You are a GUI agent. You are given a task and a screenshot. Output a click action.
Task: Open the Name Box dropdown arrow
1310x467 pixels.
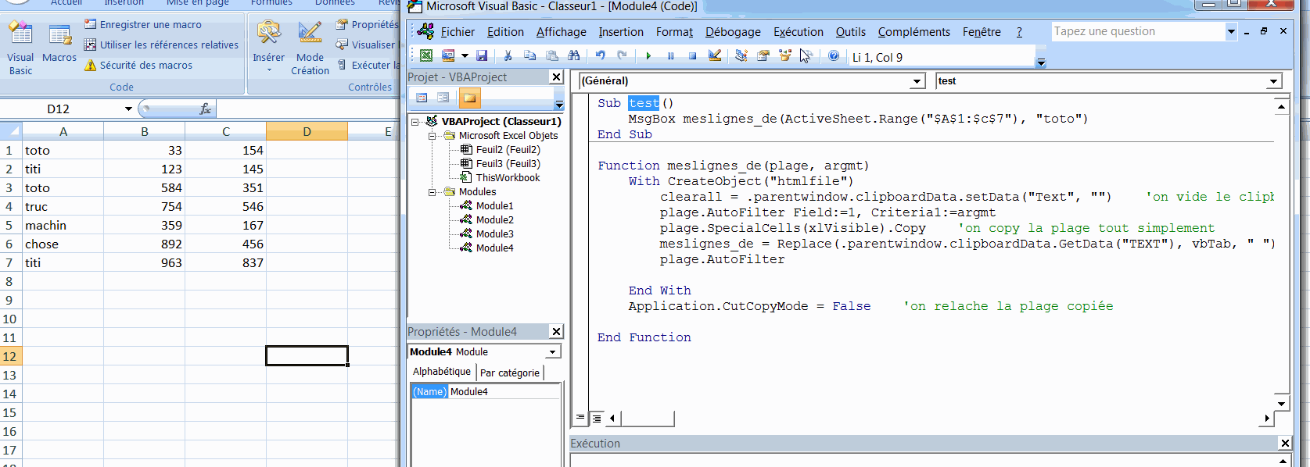128,109
